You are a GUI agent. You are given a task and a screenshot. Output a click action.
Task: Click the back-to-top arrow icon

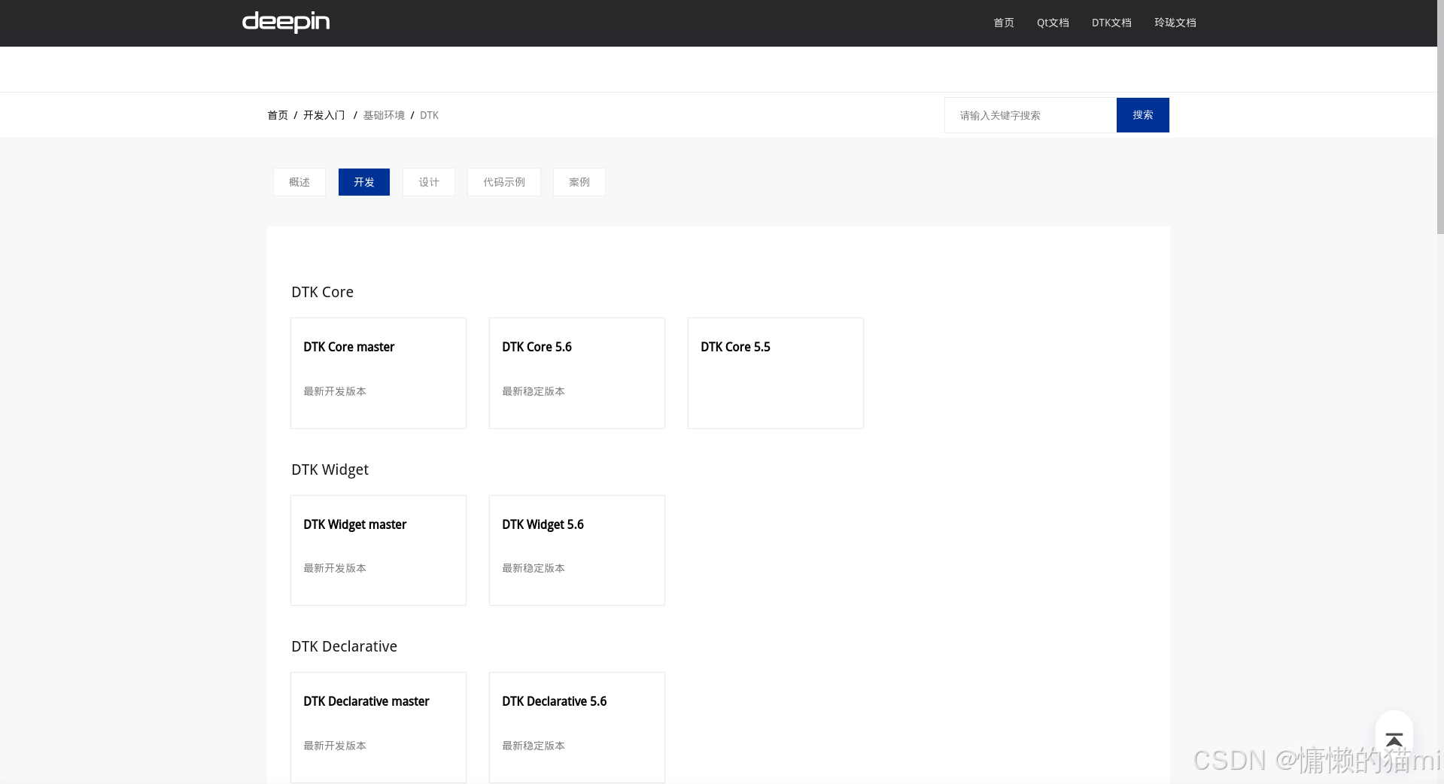[1394, 740]
